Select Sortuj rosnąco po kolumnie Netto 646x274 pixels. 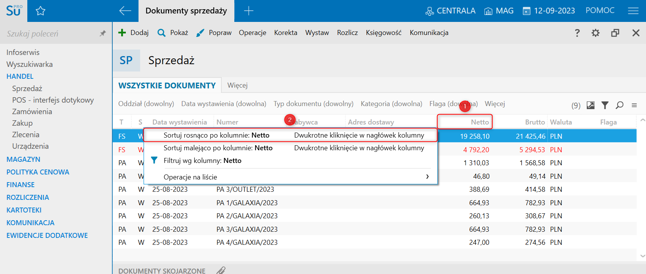click(290, 135)
